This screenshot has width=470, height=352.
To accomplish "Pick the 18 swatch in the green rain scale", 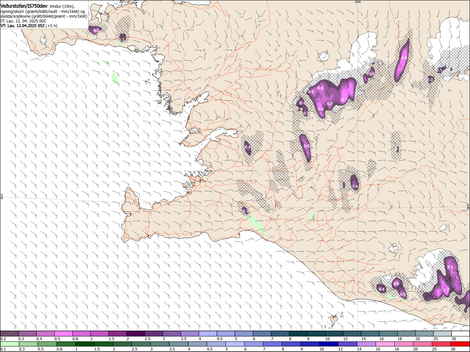I will tap(404, 344).
